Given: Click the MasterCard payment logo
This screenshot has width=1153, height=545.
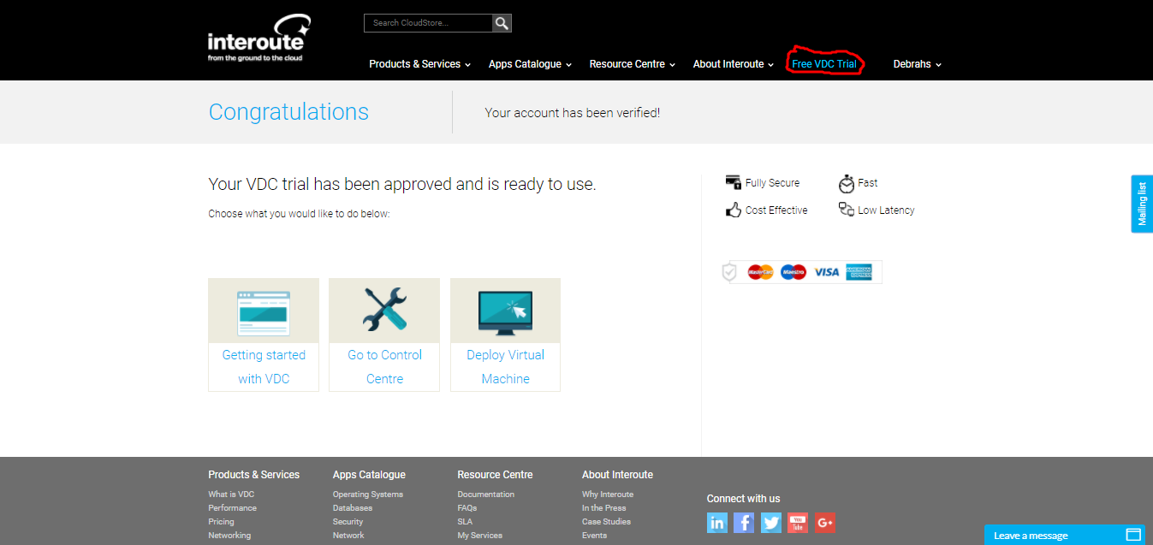Looking at the screenshot, I should click(x=760, y=272).
